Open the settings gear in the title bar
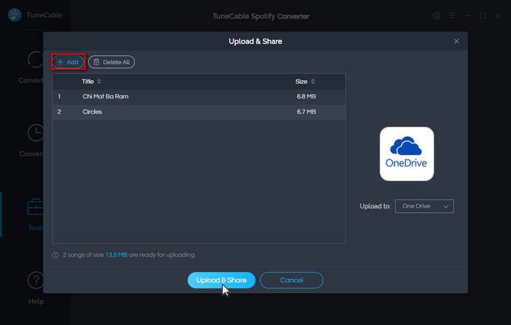 pos(437,15)
